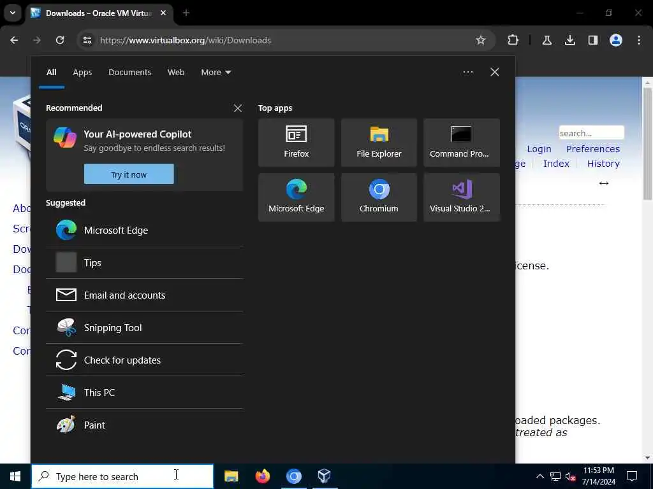653x489 pixels.
Task: Open VirtualBox from the taskbar
Action: pyautogui.click(x=324, y=476)
